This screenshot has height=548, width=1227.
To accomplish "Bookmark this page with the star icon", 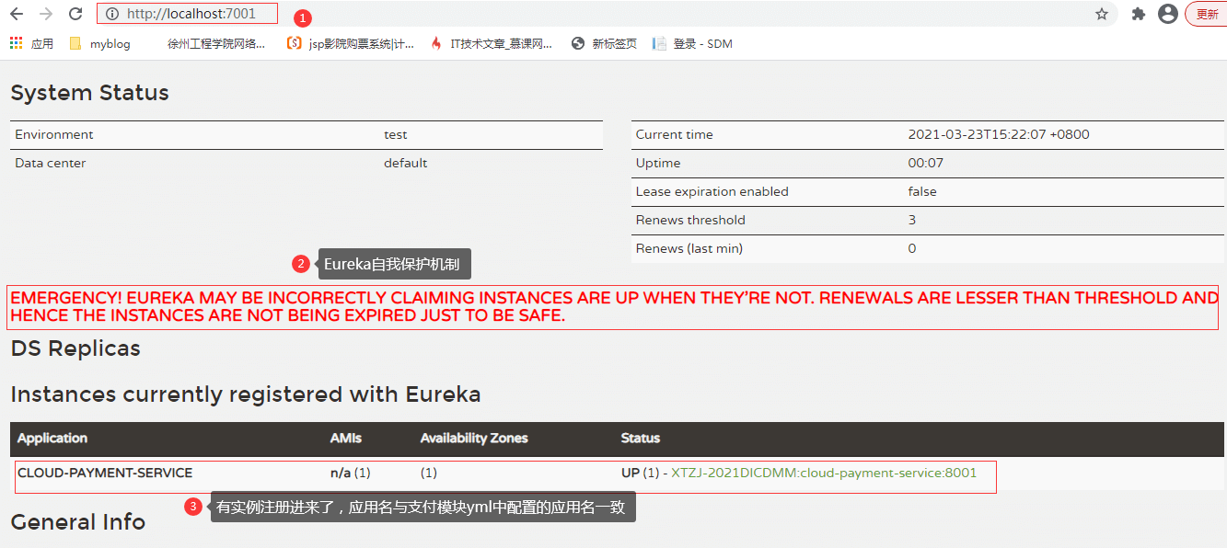I will [x=1101, y=14].
